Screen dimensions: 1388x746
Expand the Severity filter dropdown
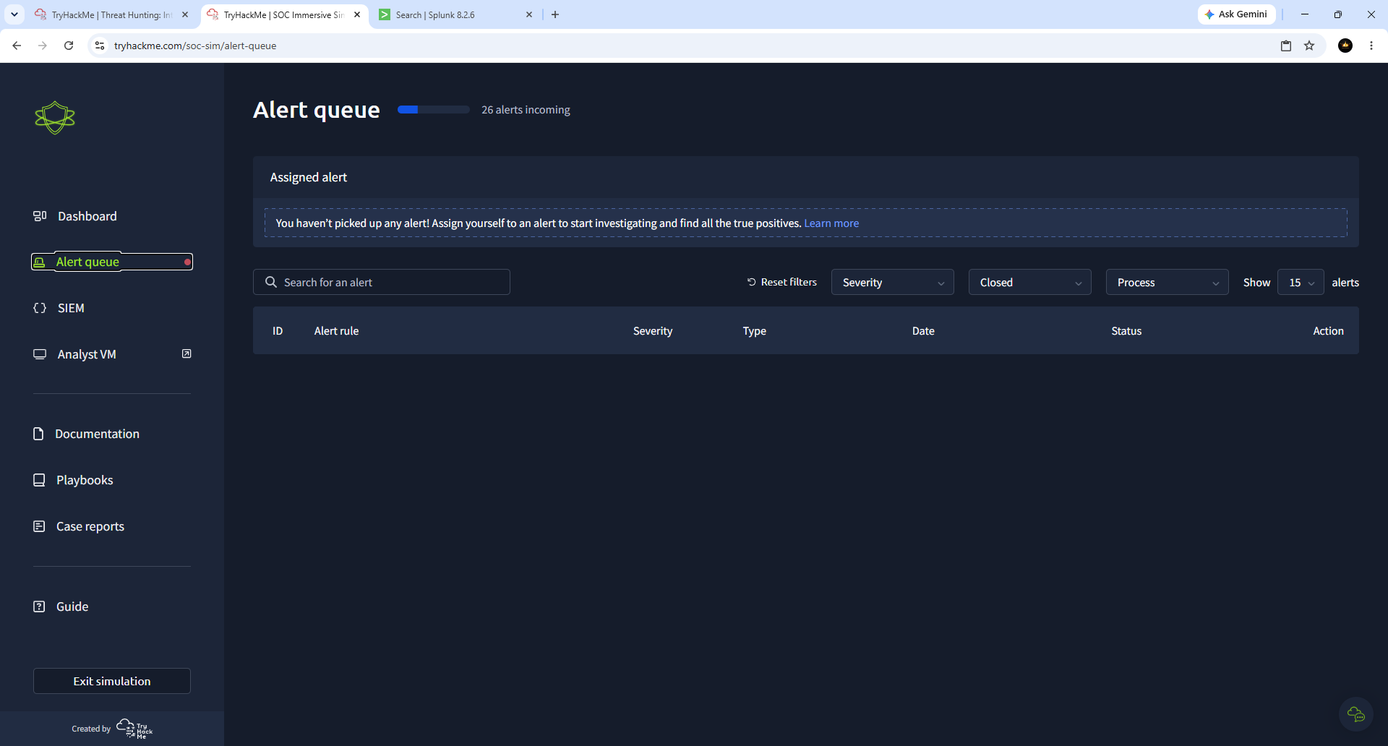pos(893,282)
